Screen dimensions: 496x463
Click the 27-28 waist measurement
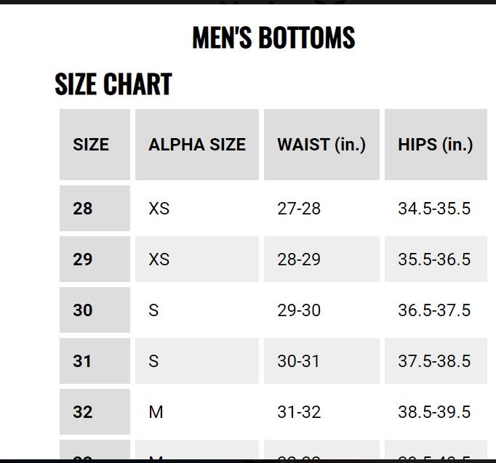299,209
